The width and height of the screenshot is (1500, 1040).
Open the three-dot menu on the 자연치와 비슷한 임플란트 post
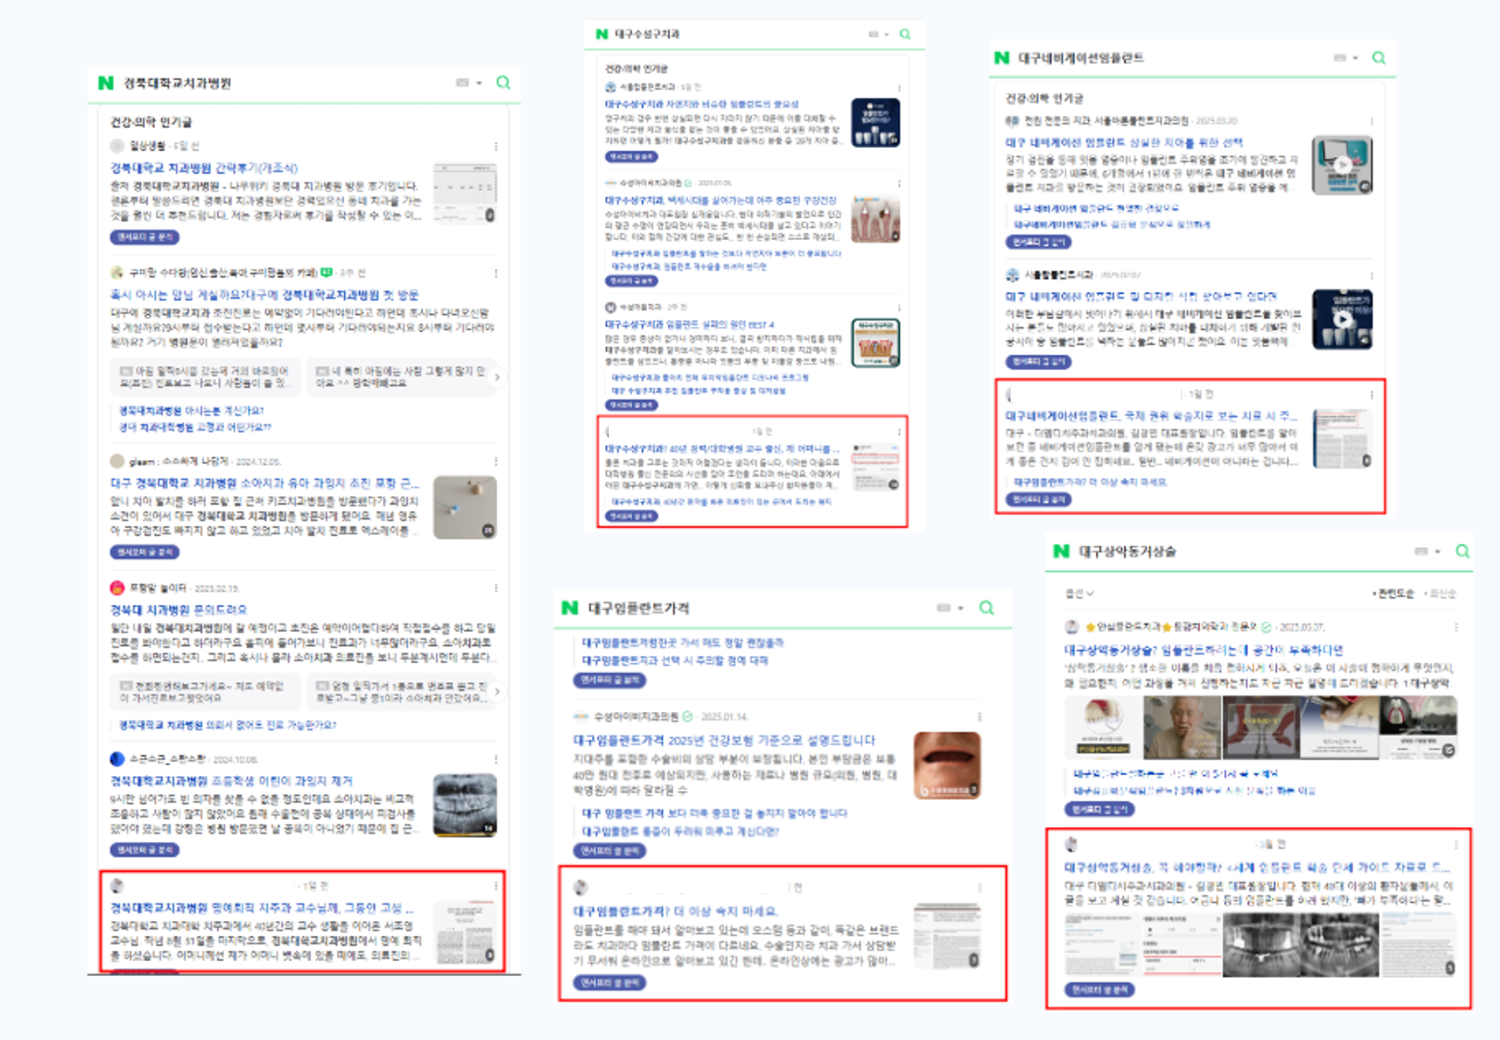899,87
